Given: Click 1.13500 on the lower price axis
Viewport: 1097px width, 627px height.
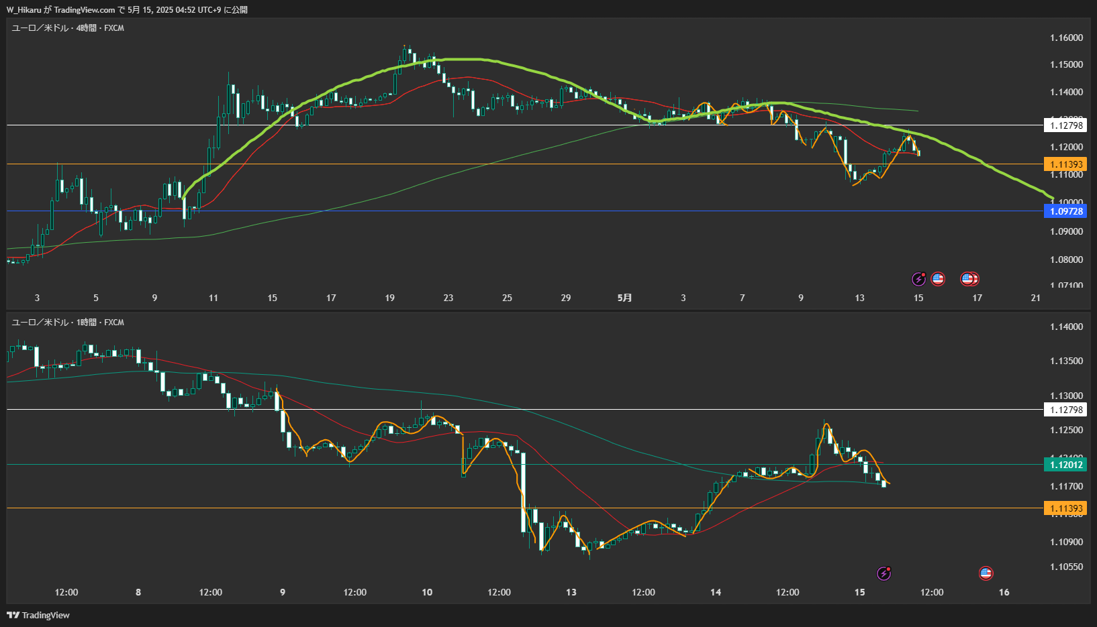Looking at the screenshot, I should coord(1066,361).
